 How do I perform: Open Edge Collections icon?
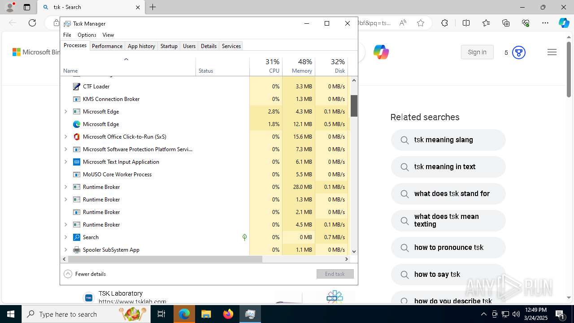pos(506,23)
